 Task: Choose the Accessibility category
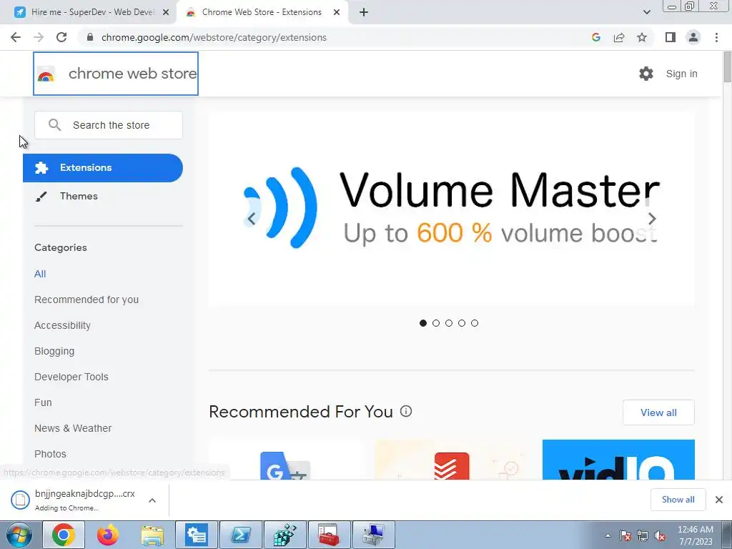[x=63, y=325]
